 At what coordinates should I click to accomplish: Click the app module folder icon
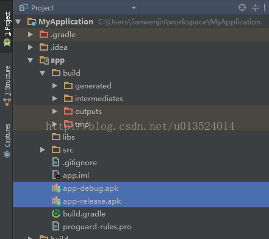pyautogui.click(x=44, y=60)
